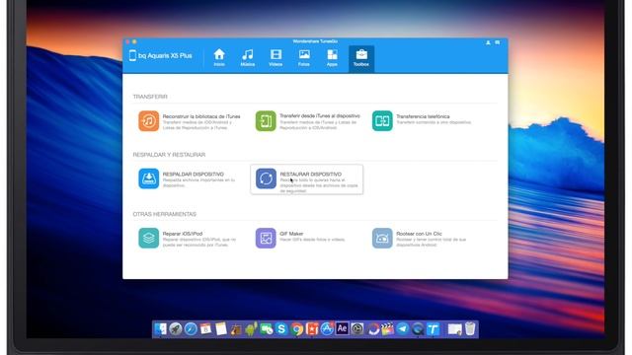632x355 pixels.
Task: Launch Safari from the dock
Action: [191, 329]
